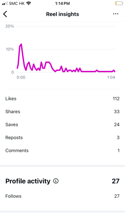125x222 pixels.
Task: Tap the 1:14 PM clock
Action: pyautogui.click(x=62, y=3)
